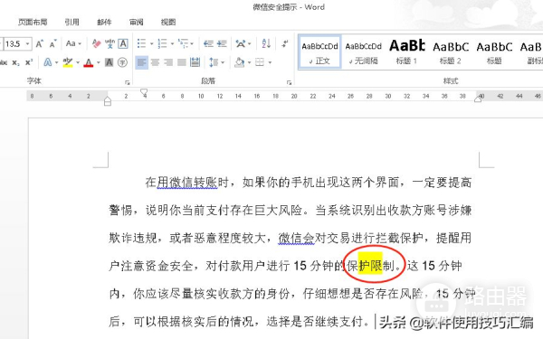Toggle Center alignment

point(155,62)
